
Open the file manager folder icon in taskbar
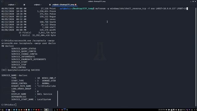(x=9, y=110)
